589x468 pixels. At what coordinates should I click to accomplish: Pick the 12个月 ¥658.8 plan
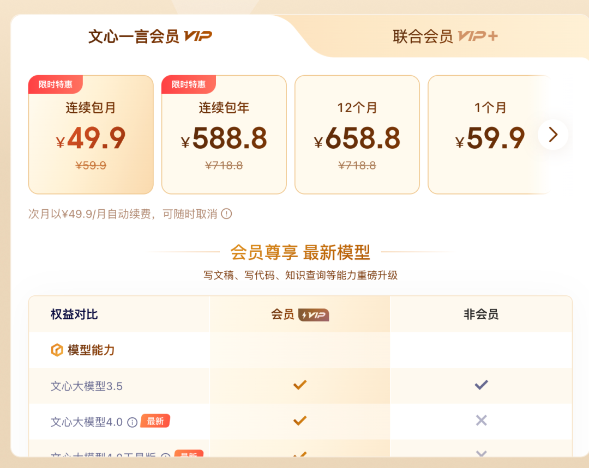(357, 135)
